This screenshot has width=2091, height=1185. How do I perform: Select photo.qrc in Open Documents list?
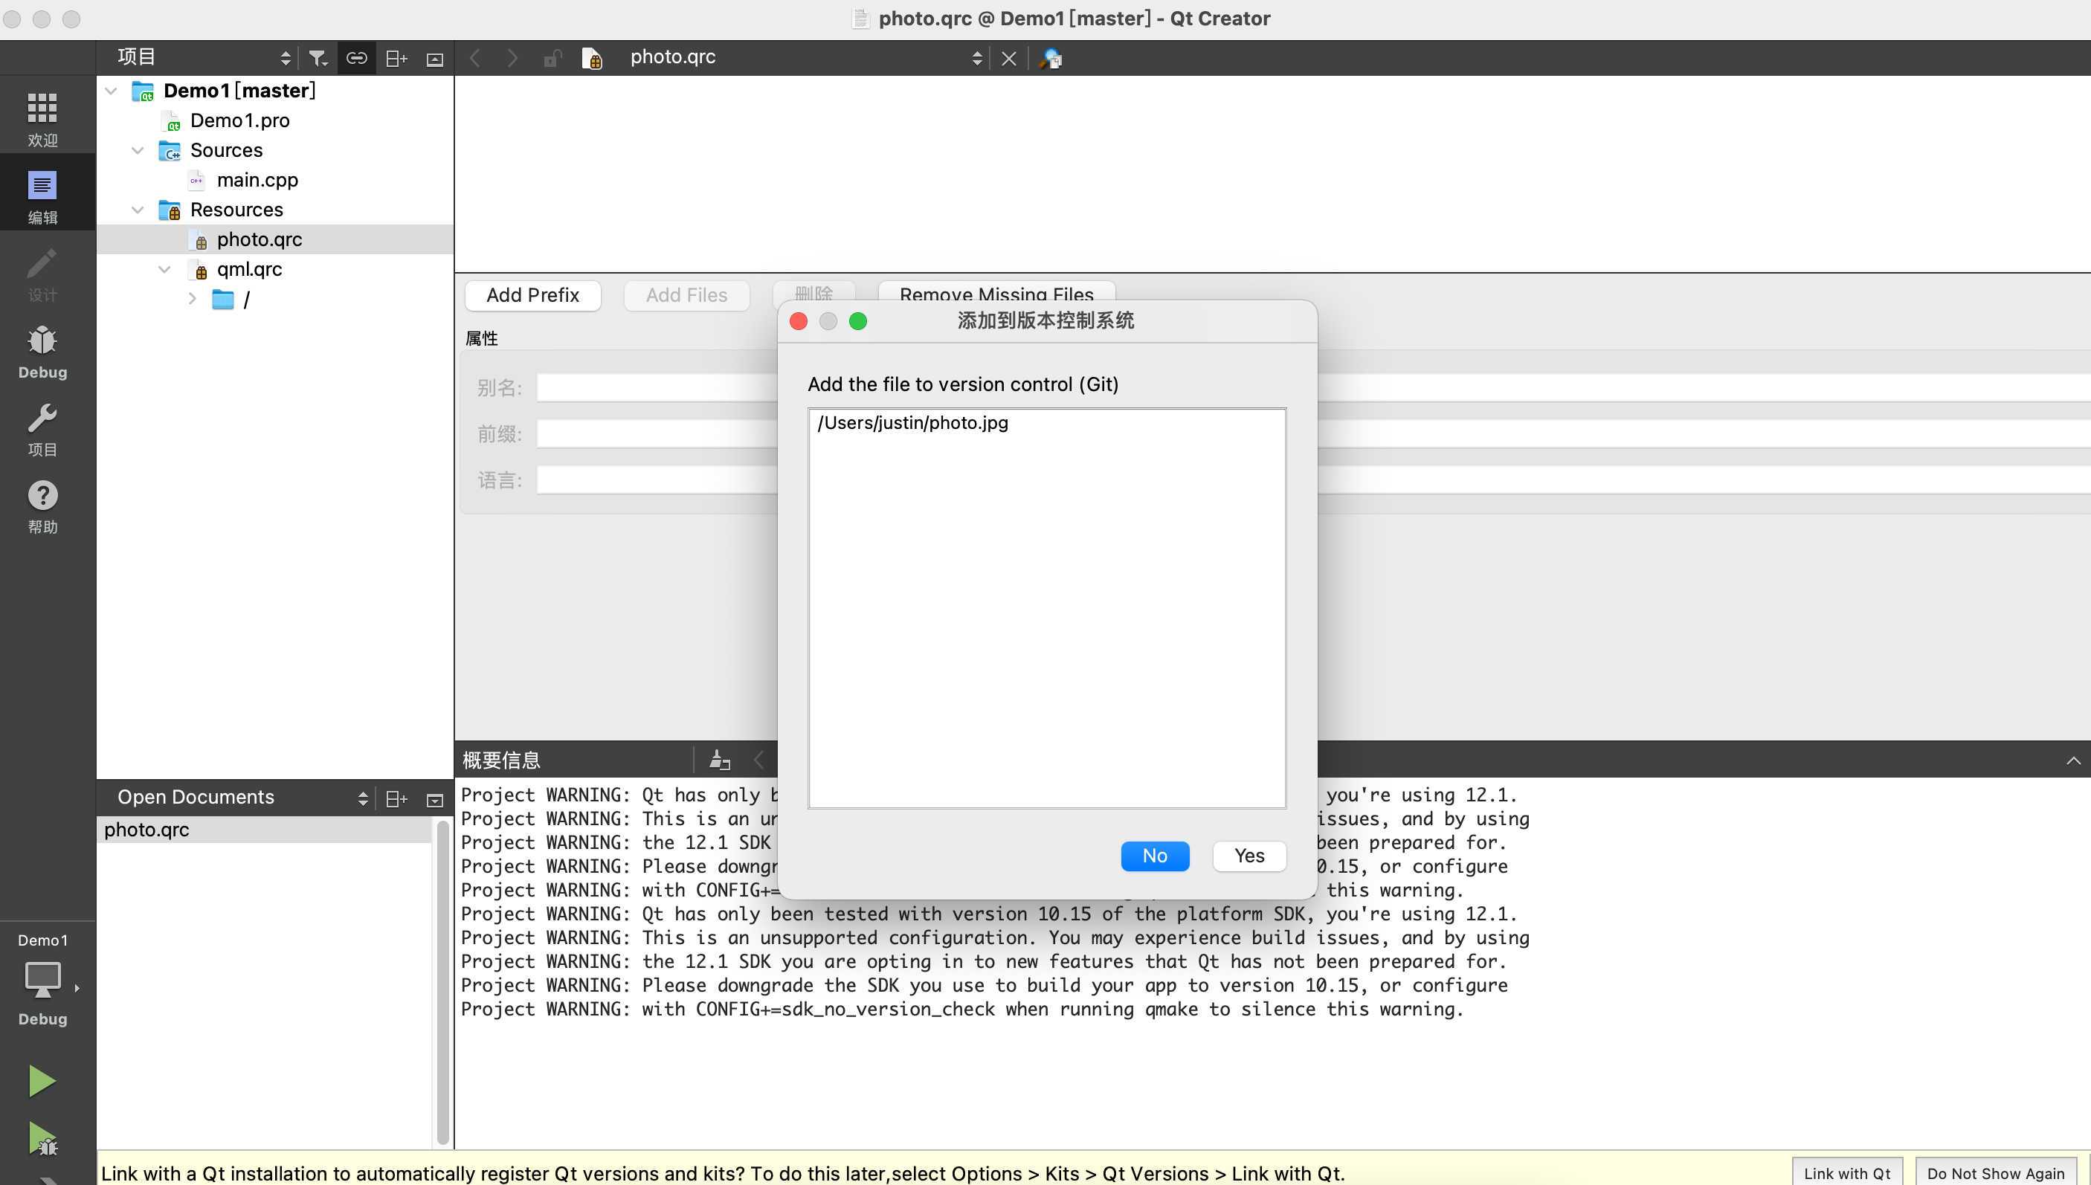[x=265, y=830]
